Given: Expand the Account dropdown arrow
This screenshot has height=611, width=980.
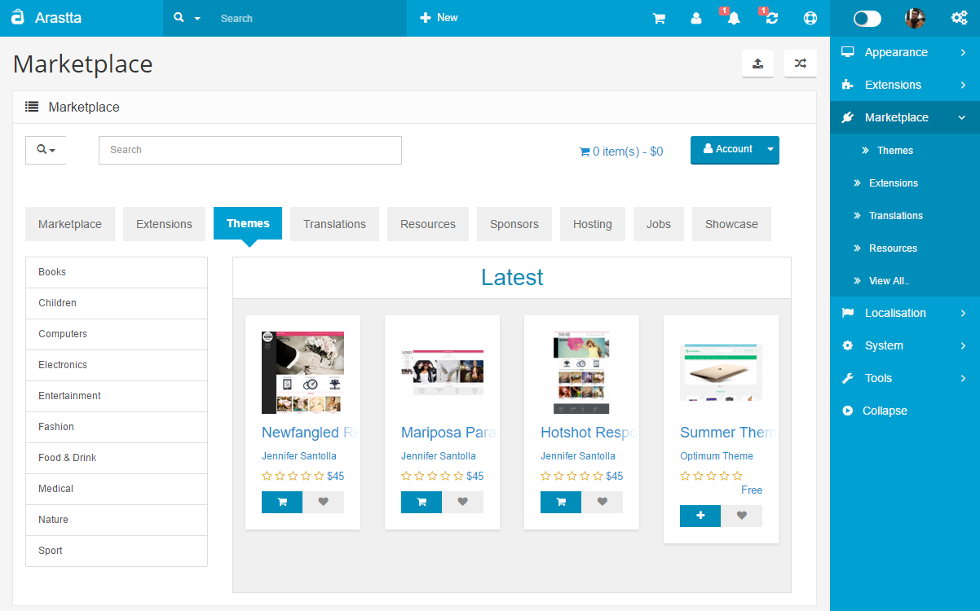Looking at the screenshot, I should tap(770, 150).
